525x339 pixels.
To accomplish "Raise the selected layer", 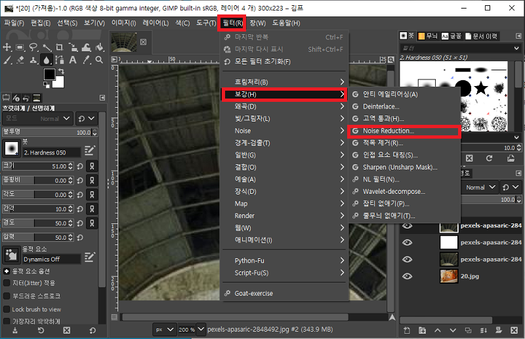I will 438,330.
